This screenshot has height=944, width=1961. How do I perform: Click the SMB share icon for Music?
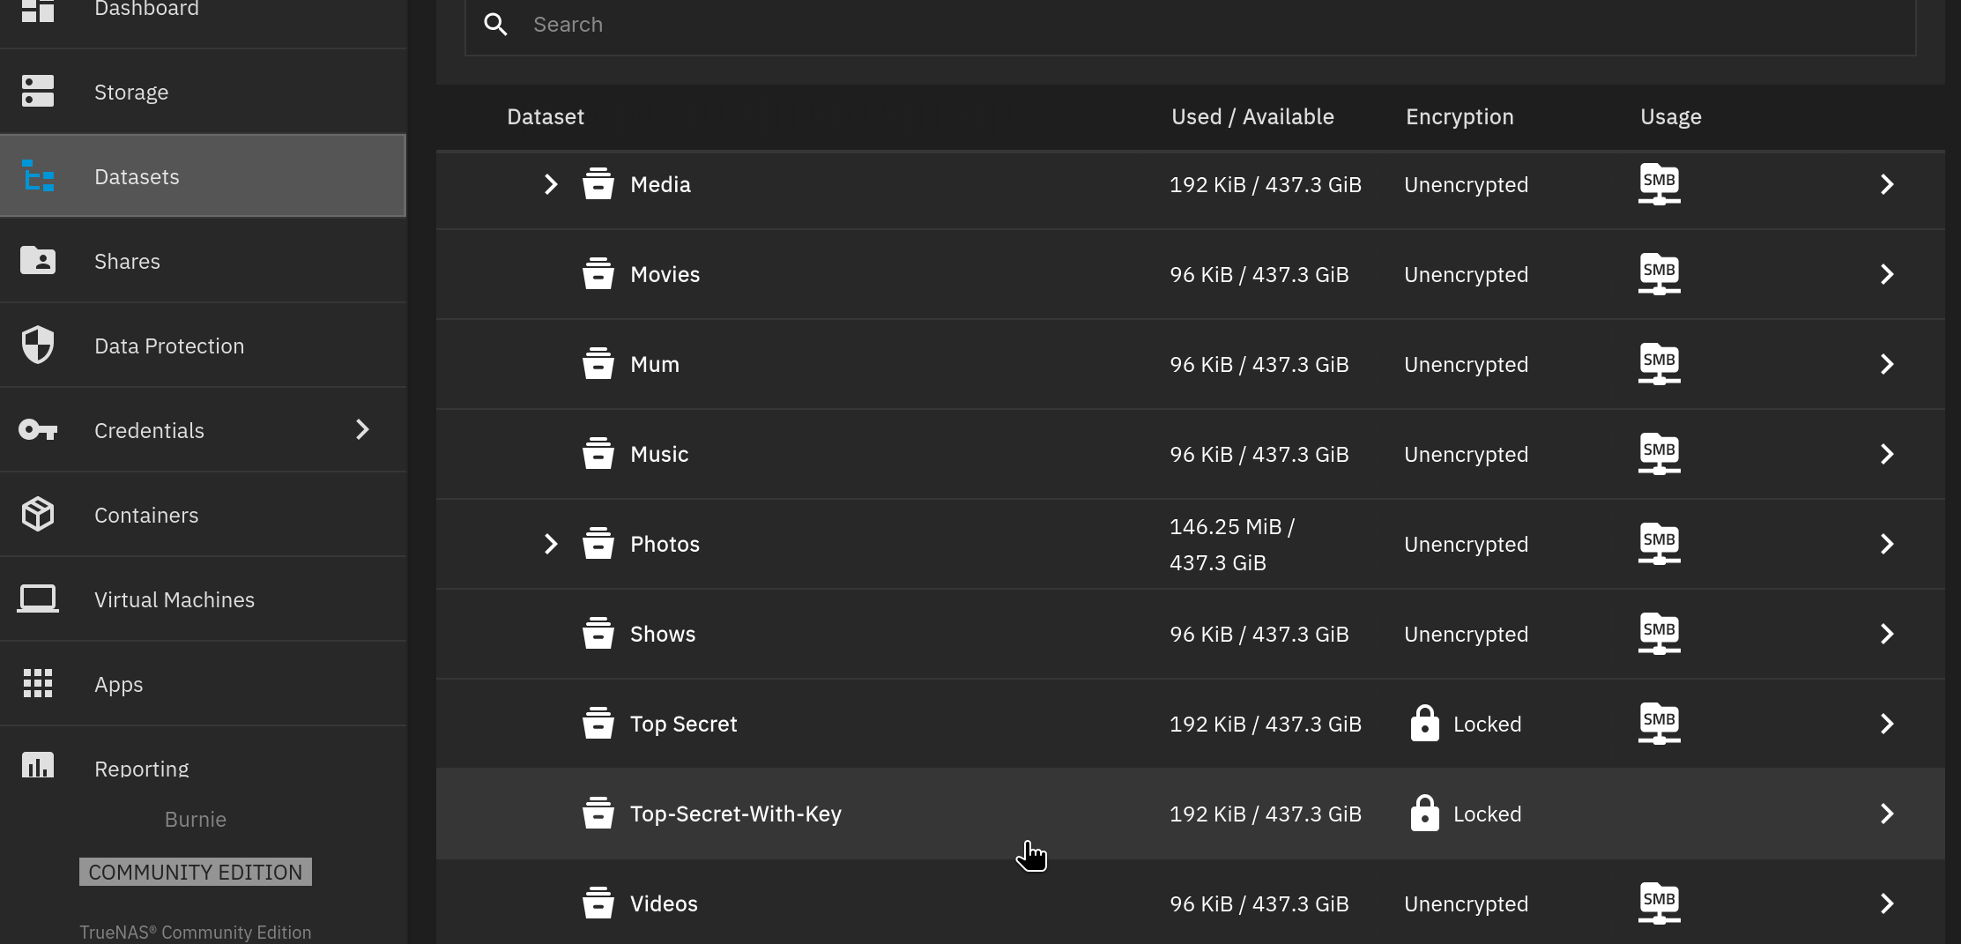(x=1660, y=454)
